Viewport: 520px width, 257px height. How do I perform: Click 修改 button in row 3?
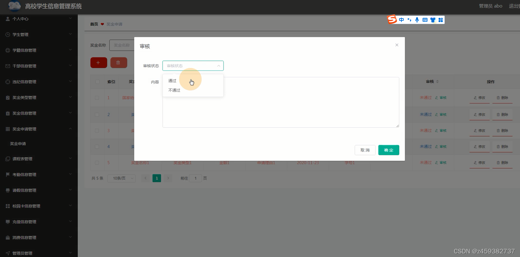point(480,131)
